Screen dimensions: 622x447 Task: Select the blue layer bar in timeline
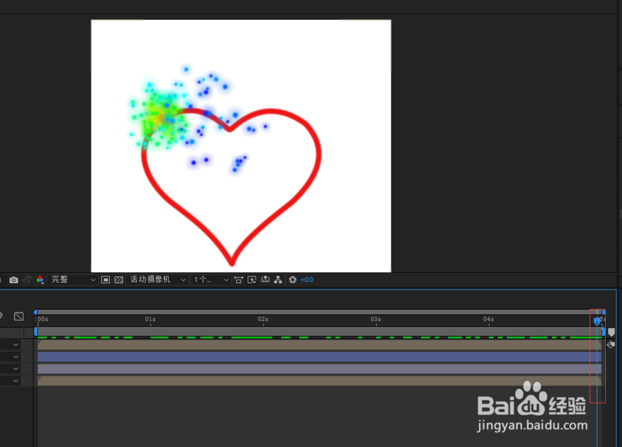tap(319, 357)
